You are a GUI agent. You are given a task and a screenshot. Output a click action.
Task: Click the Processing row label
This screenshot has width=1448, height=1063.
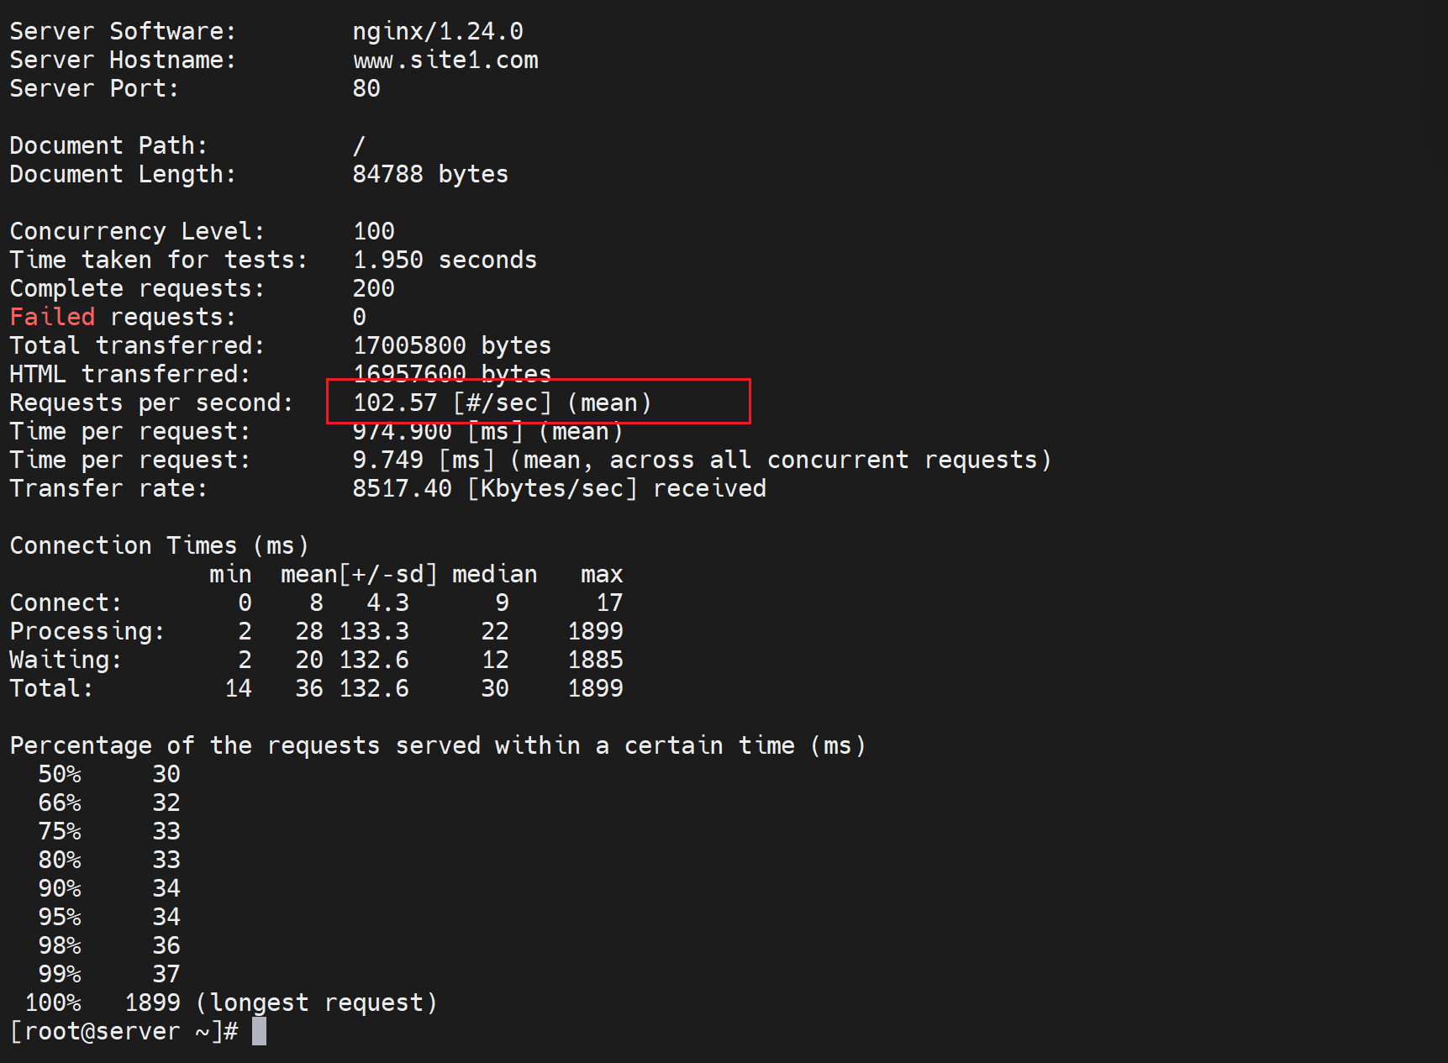tap(87, 632)
